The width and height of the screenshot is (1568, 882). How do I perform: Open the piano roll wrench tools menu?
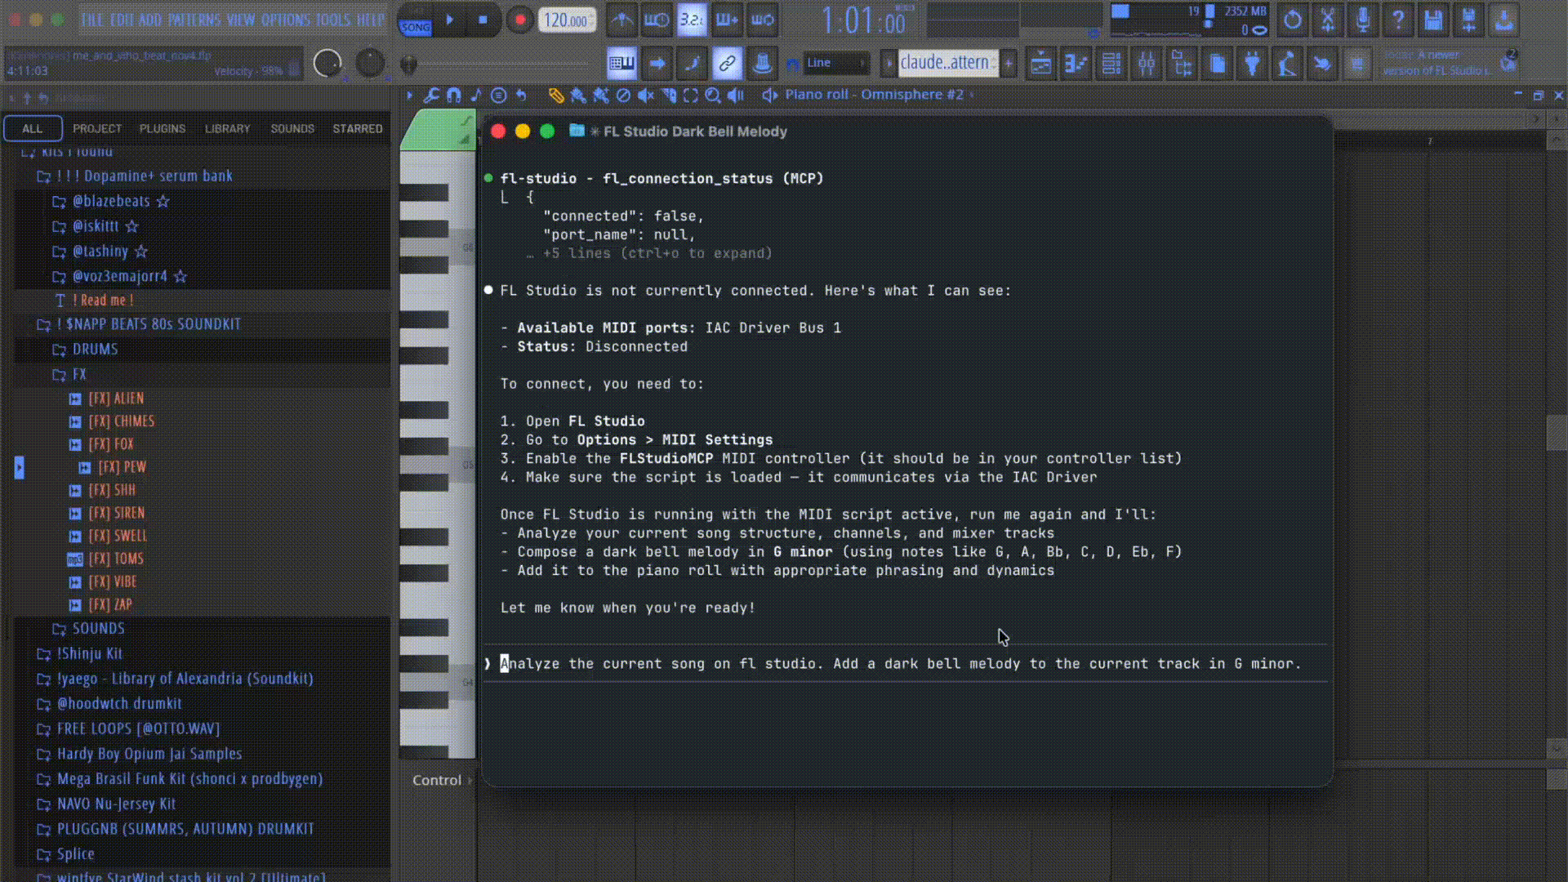[431, 96]
